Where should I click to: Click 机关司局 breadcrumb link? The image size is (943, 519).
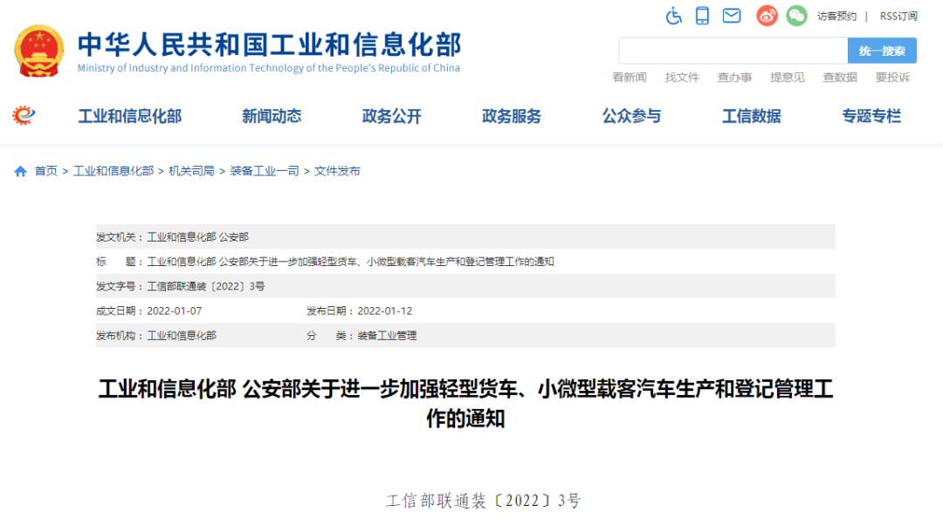[191, 171]
